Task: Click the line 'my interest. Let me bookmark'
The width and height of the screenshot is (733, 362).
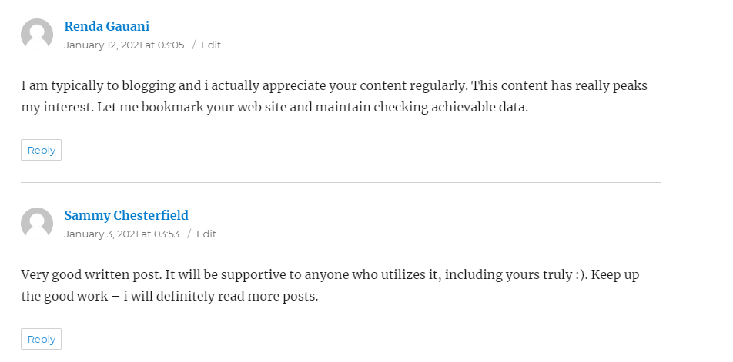Action: coord(274,108)
